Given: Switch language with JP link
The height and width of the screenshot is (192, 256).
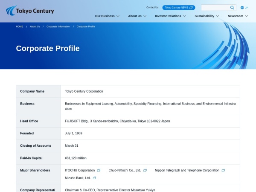Looking at the screenshot, I should tap(247, 8).
